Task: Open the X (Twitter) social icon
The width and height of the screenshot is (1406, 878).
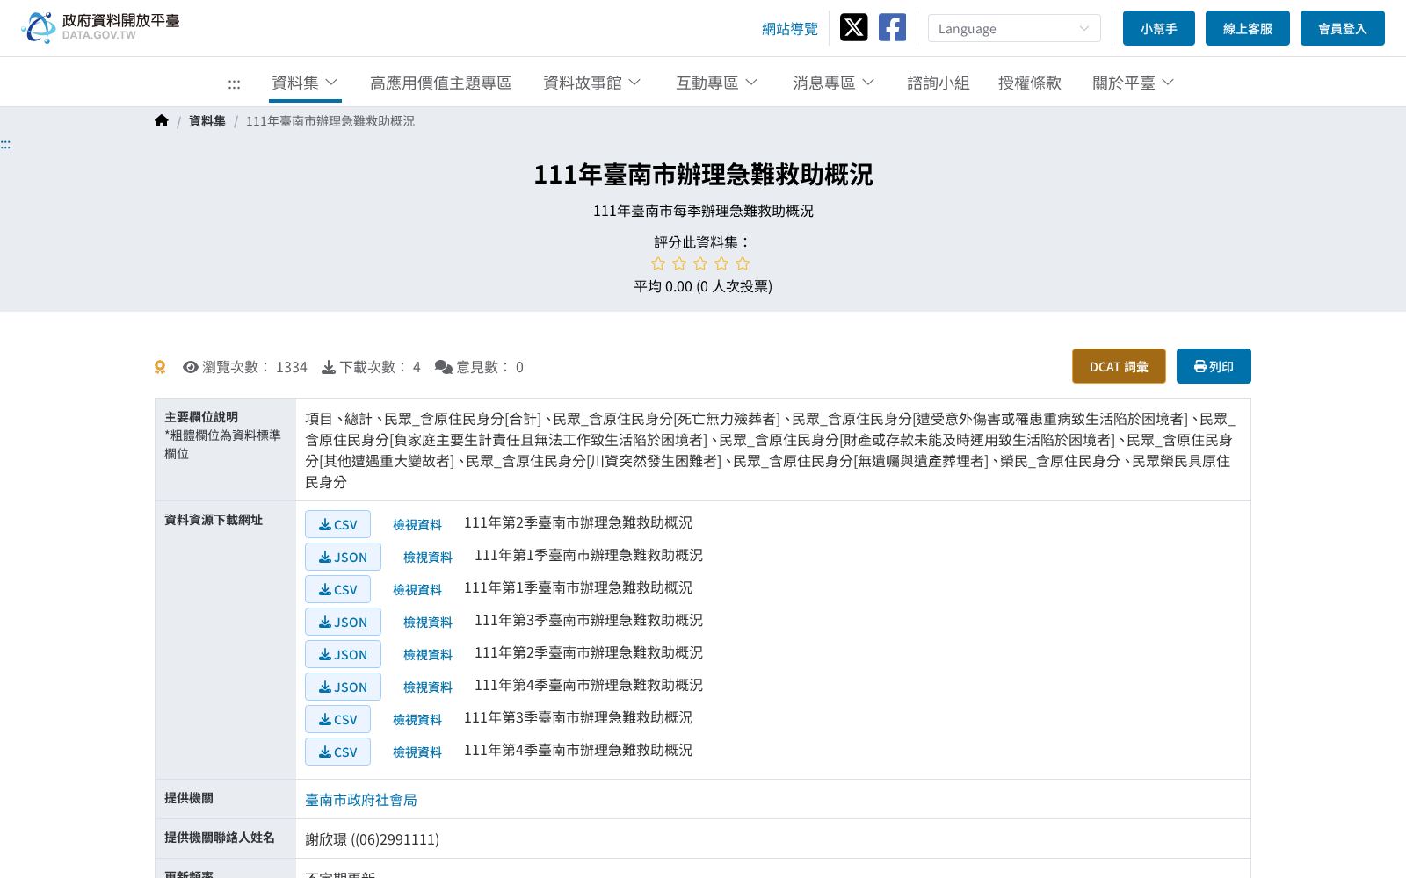Action: 853,27
